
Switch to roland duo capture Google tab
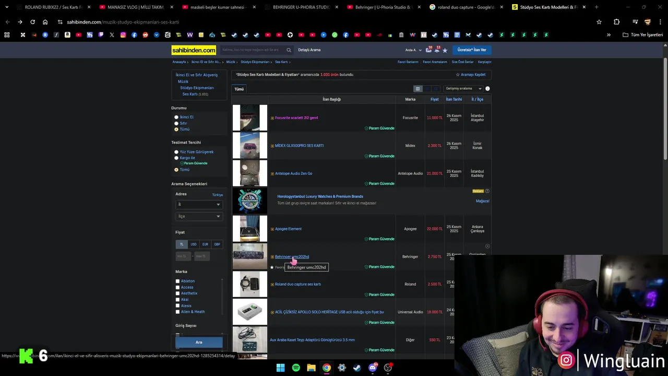[466, 7]
